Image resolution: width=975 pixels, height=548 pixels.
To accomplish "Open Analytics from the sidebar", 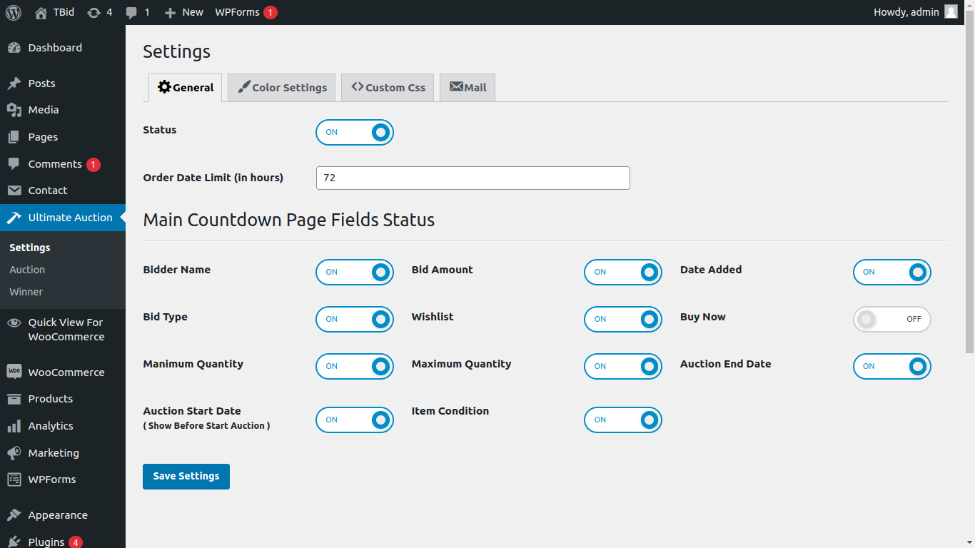I will (x=51, y=426).
